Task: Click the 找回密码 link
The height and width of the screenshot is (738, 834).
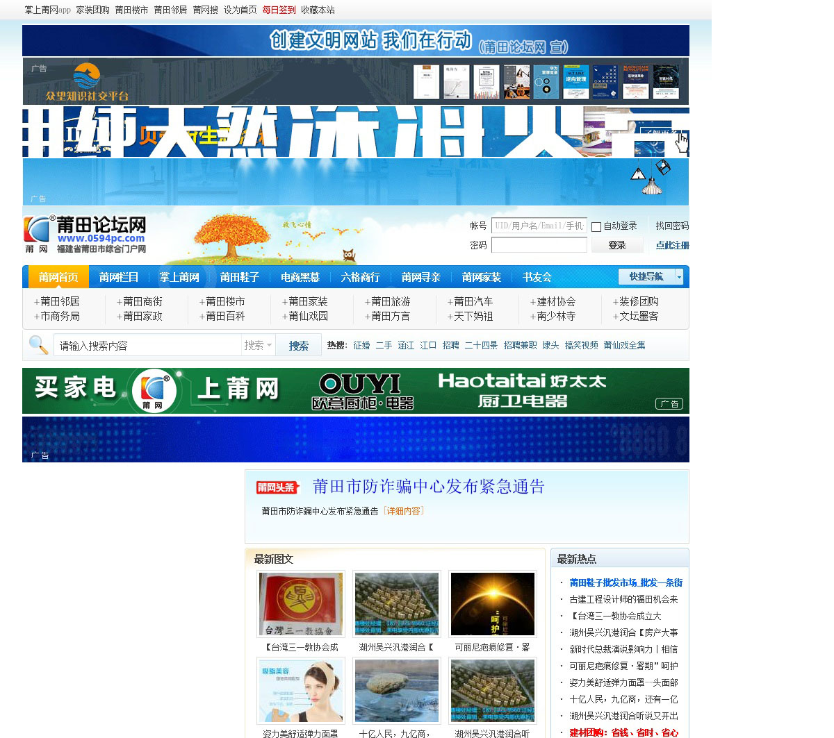Action: (673, 226)
